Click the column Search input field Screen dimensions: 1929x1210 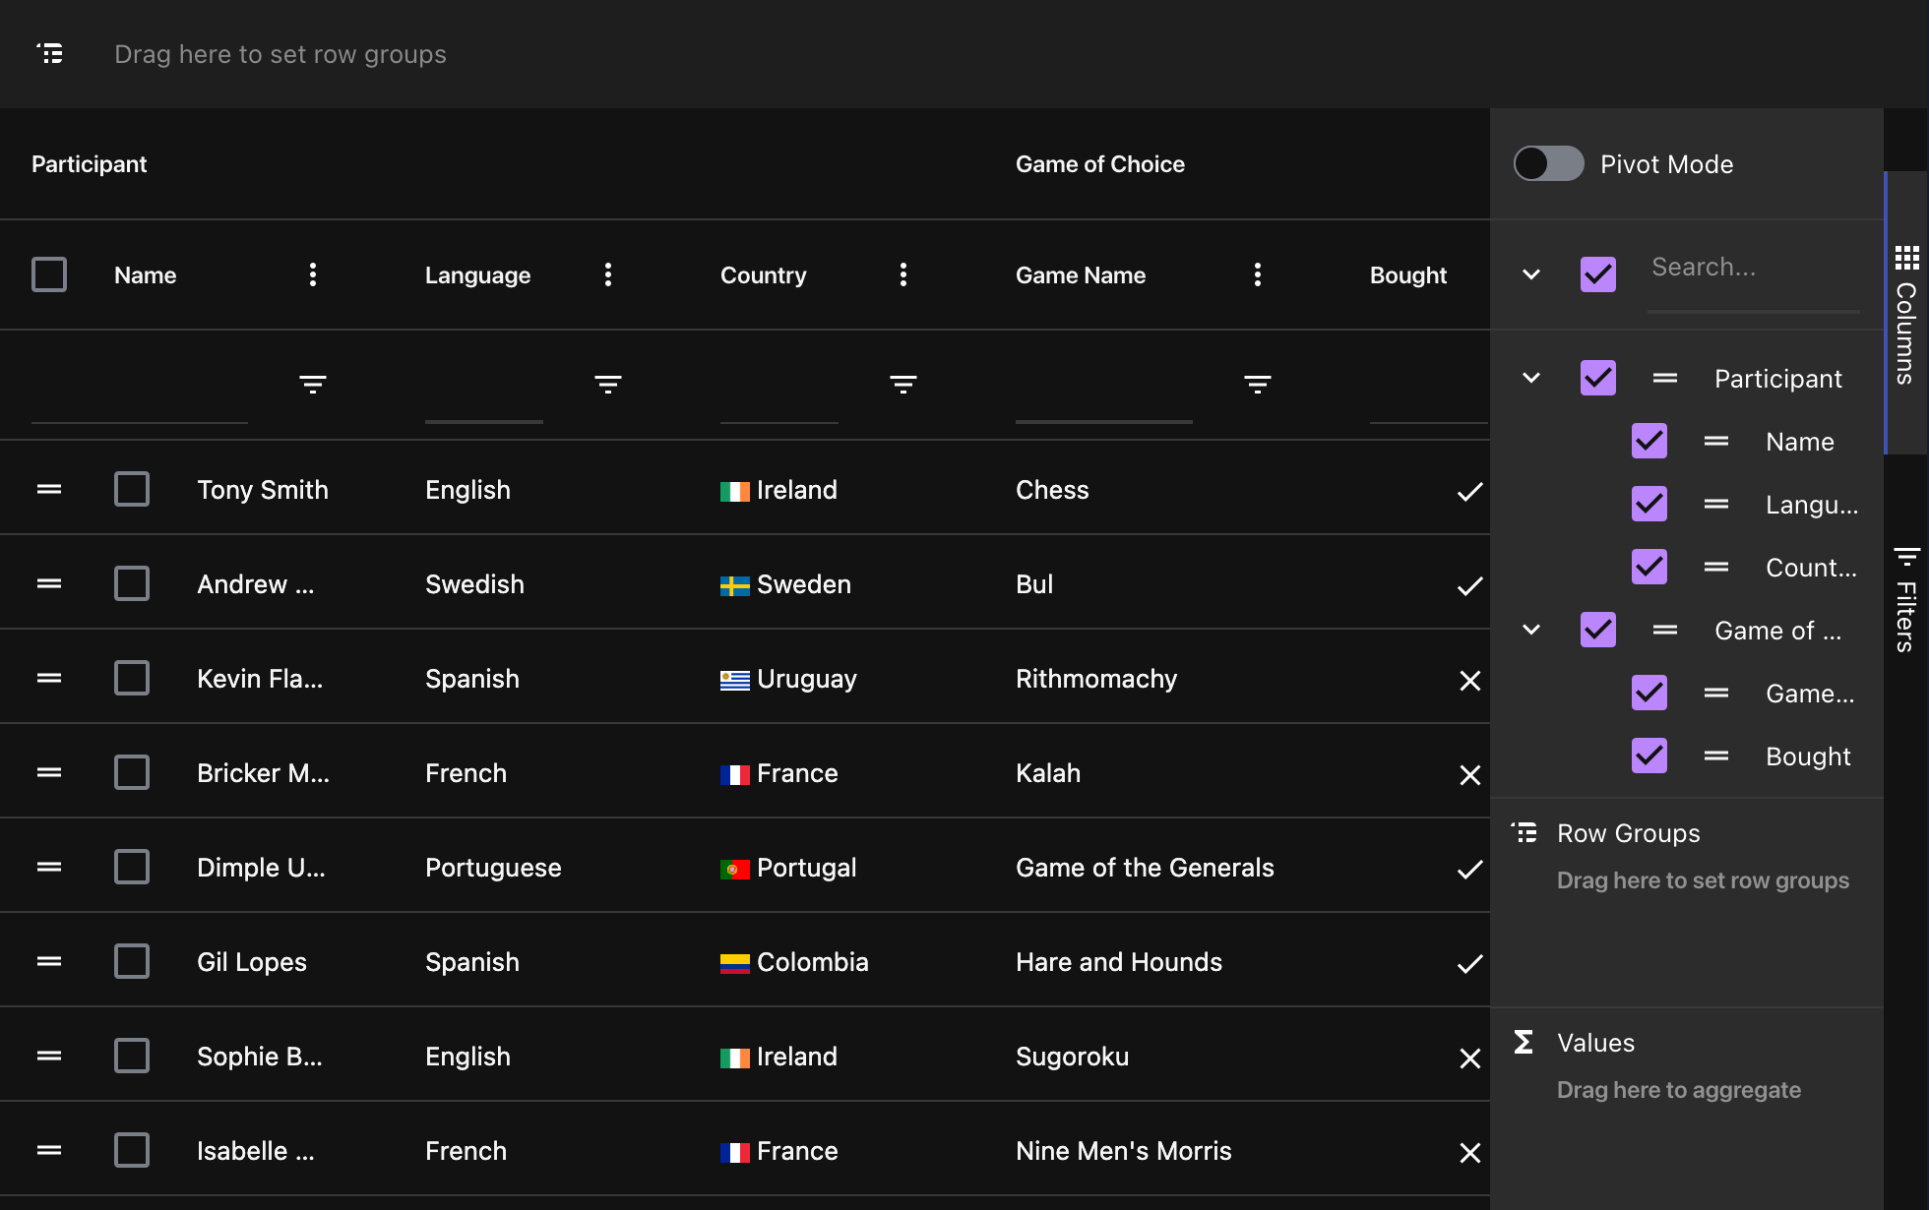pos(1752,267)
